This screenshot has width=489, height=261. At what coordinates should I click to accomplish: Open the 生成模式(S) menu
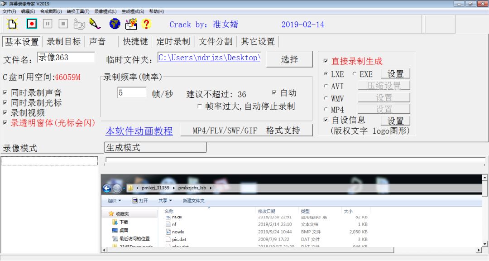click(x=133, y=11)
